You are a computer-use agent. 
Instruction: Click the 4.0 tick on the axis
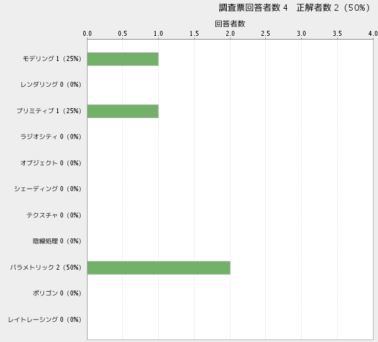tap(373, 33)
